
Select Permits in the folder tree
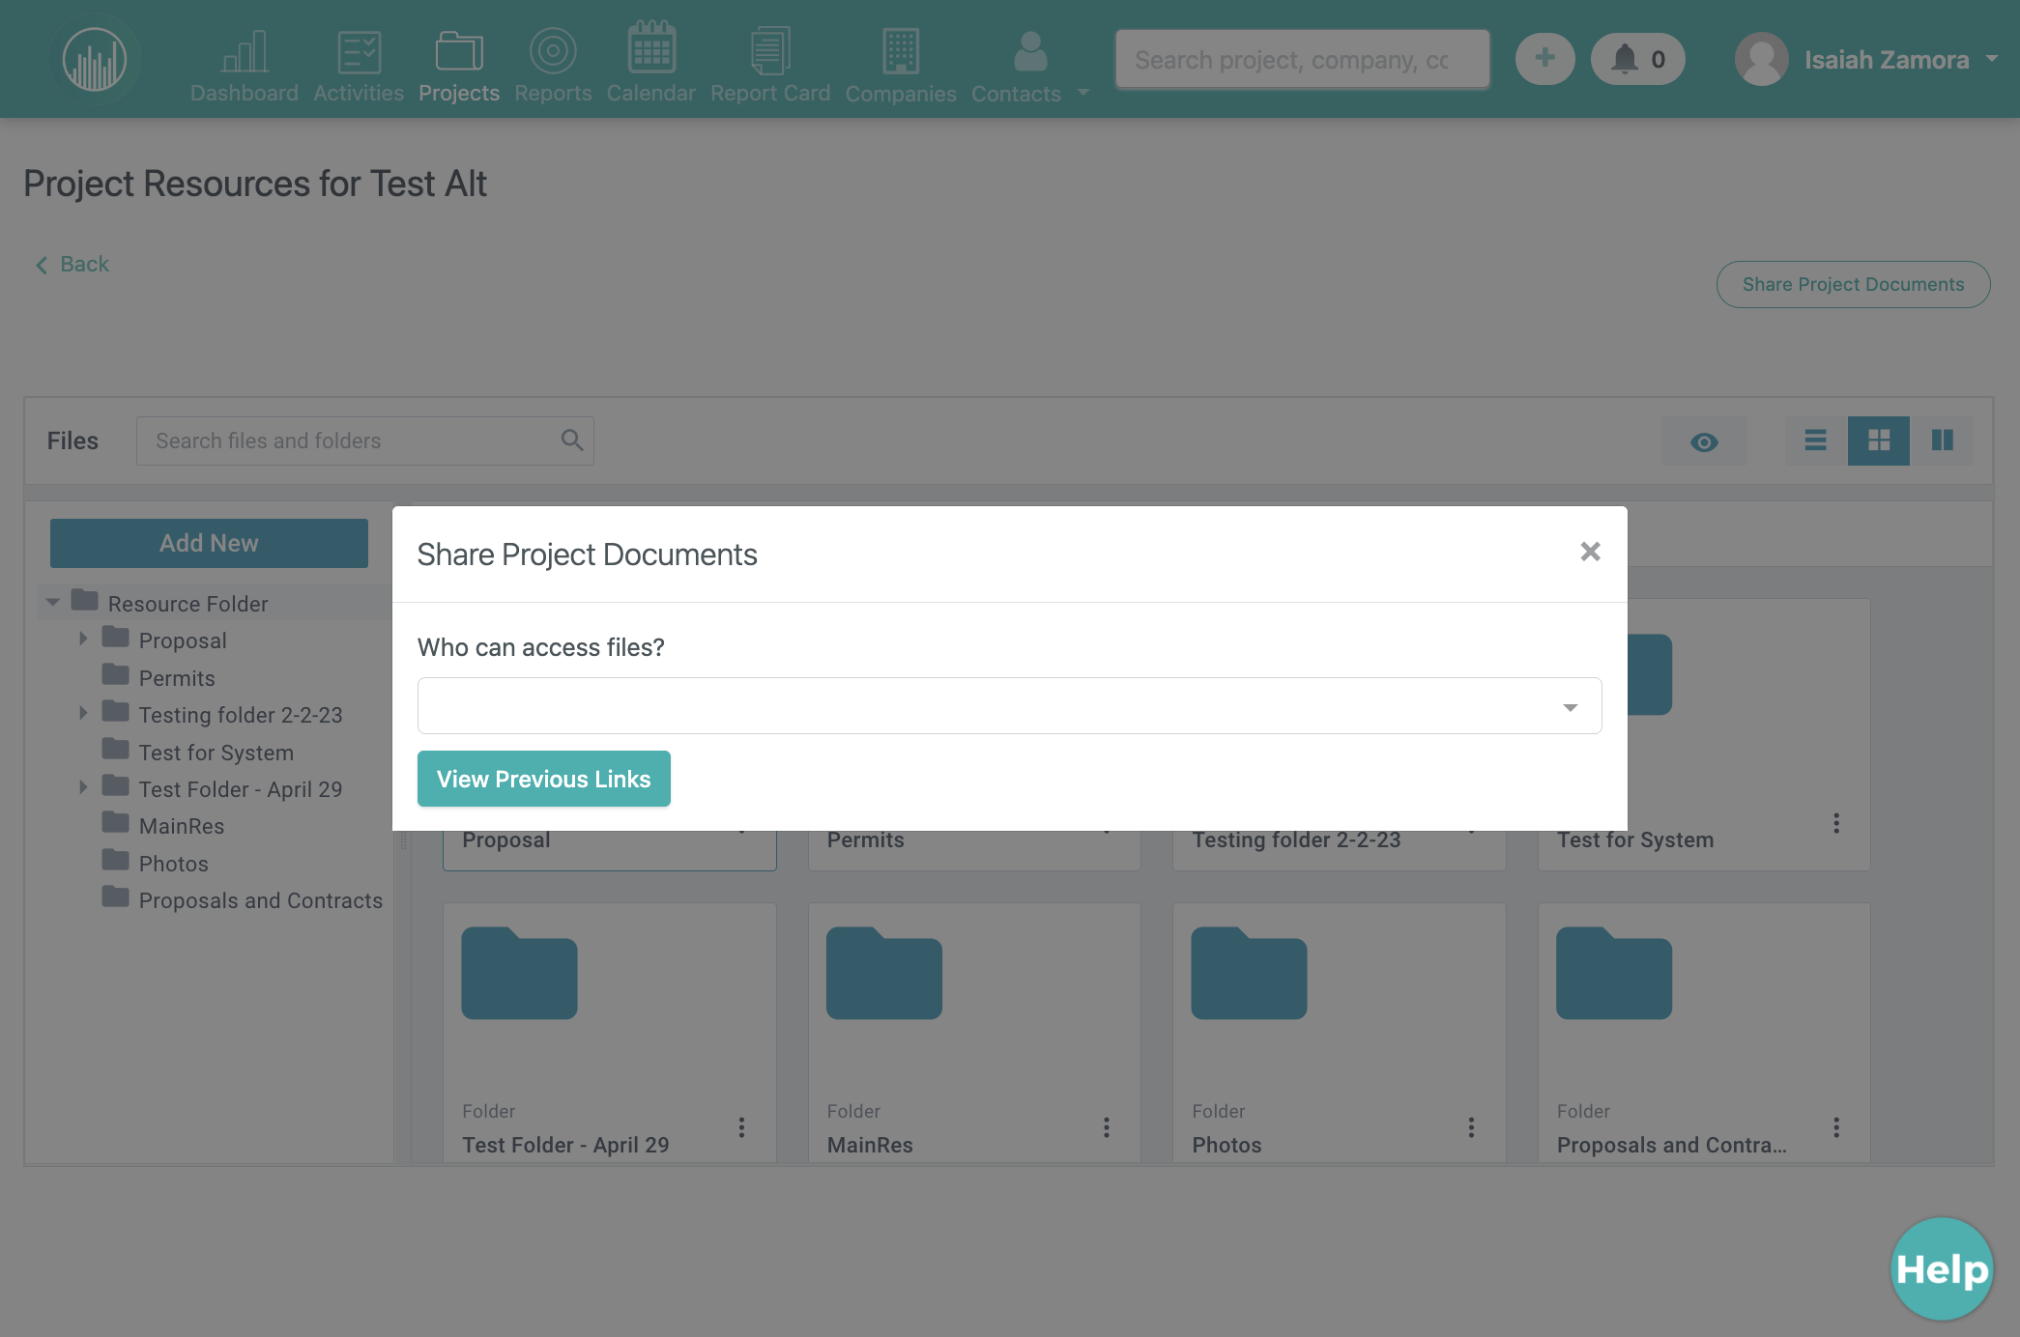(x=177, y=678)
